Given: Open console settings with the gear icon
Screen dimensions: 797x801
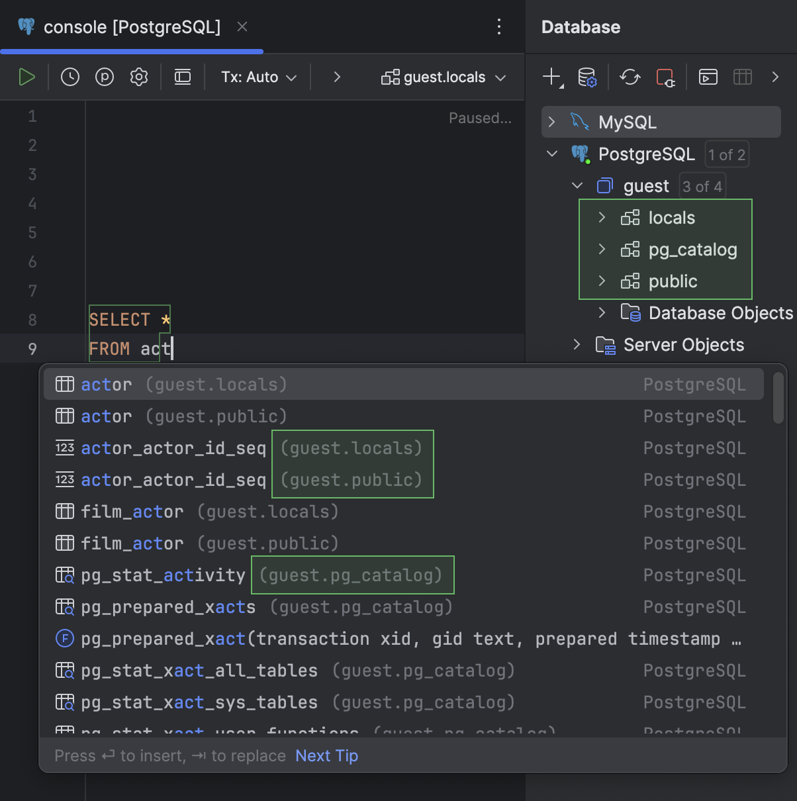Looking at the screenshot, I should point(139,76).
